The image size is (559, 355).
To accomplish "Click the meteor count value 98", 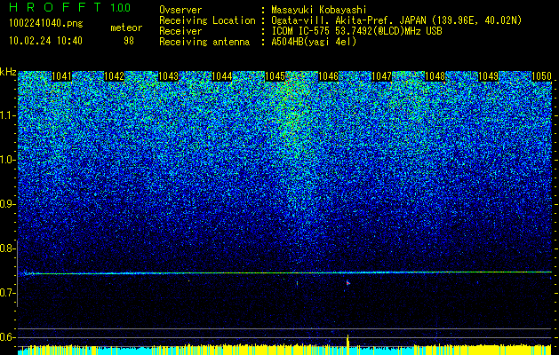I will click(x=129, y=41).
